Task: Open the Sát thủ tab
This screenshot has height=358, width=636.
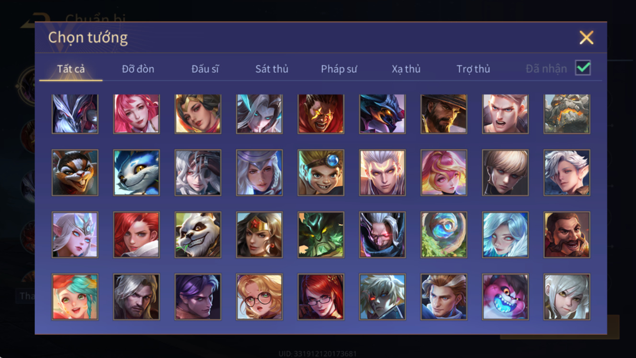Action: (272, 69)
